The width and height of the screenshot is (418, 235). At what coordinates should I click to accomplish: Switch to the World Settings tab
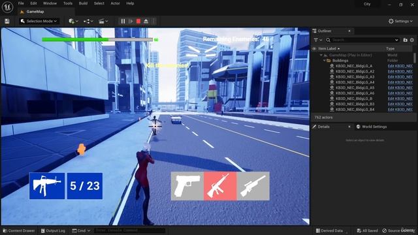tap(371, 127)
